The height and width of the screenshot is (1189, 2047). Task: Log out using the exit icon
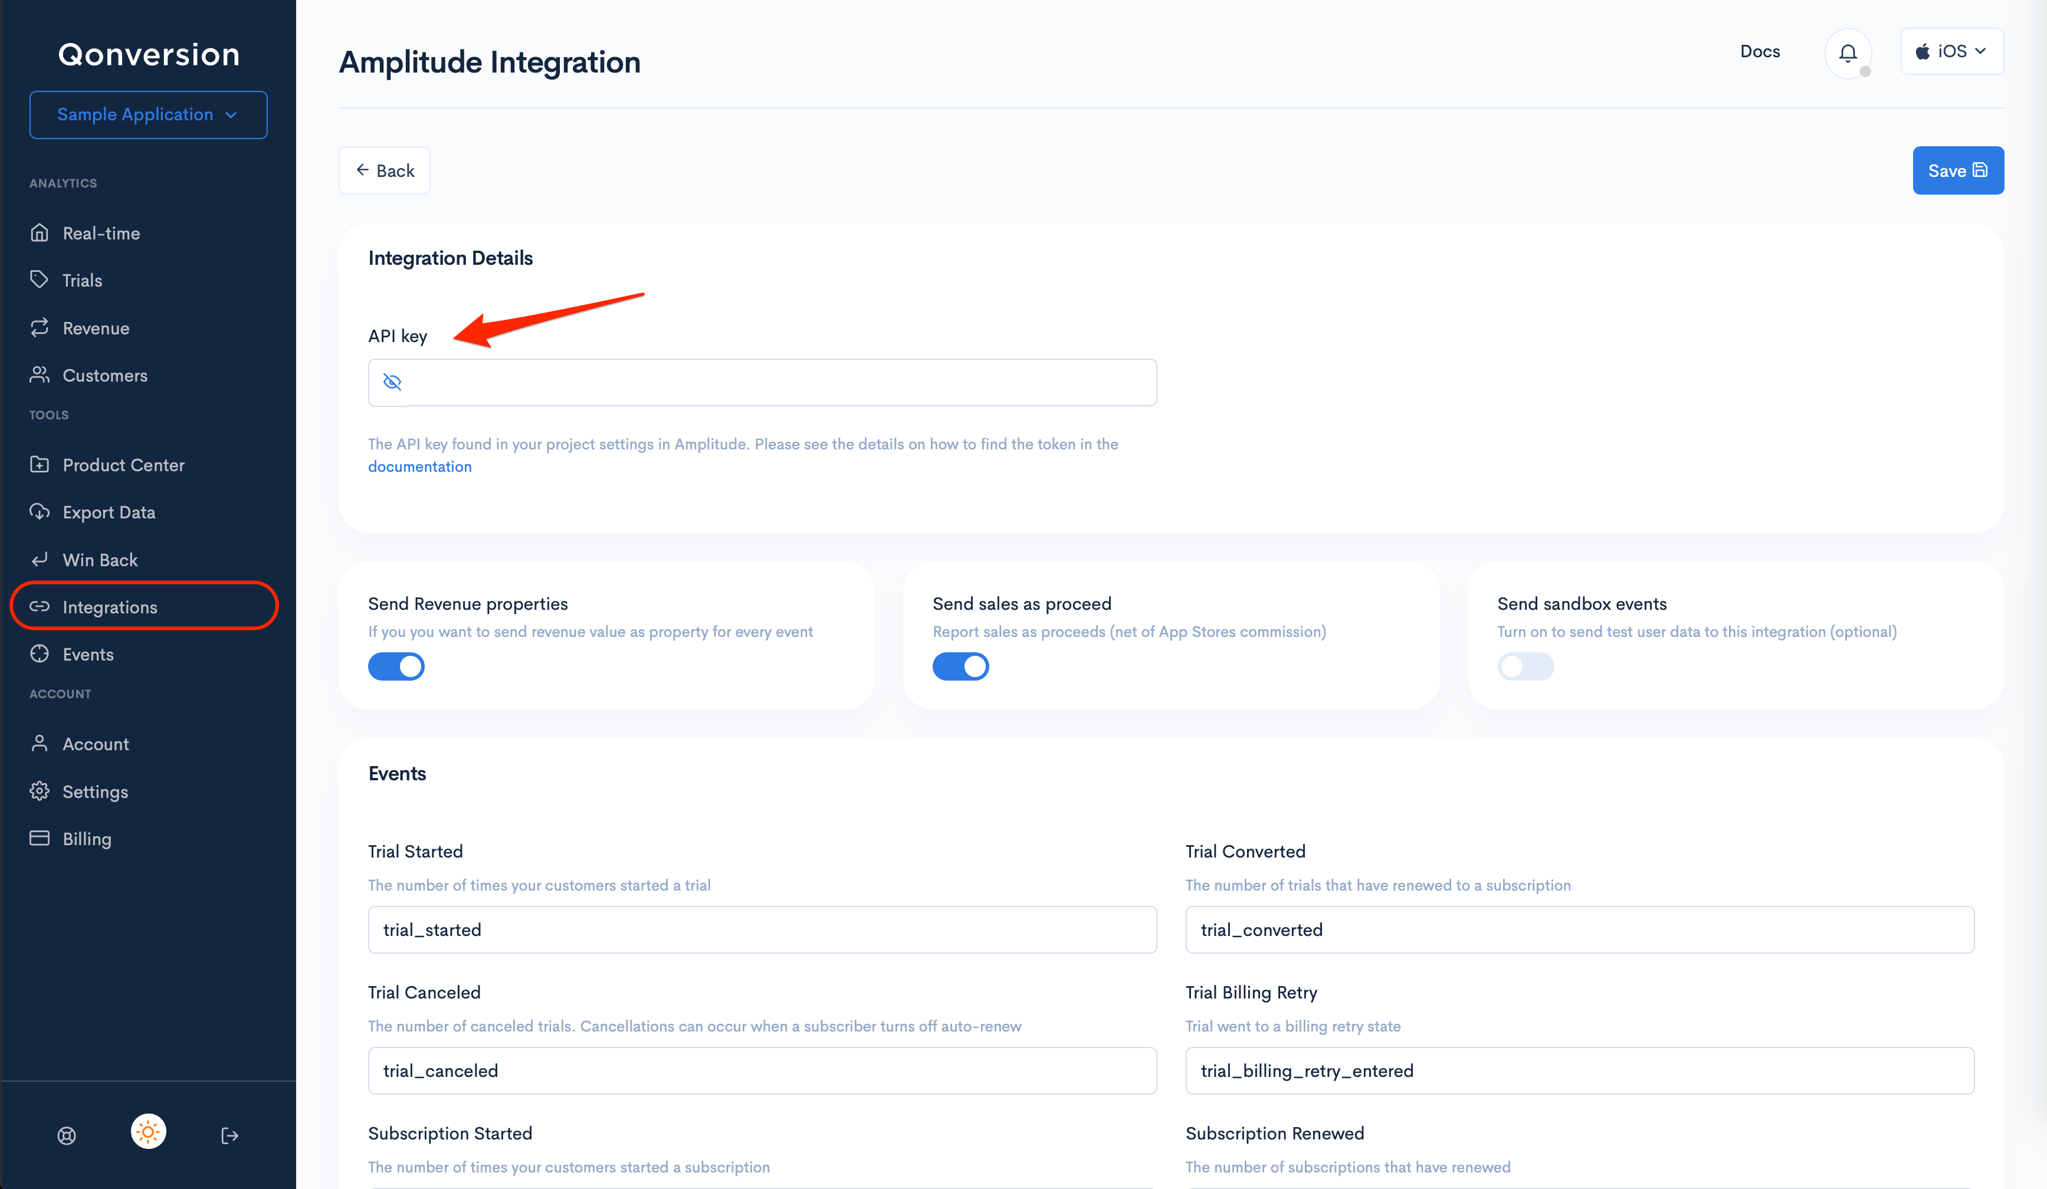pyautogui.click(x=230, y=1135)
